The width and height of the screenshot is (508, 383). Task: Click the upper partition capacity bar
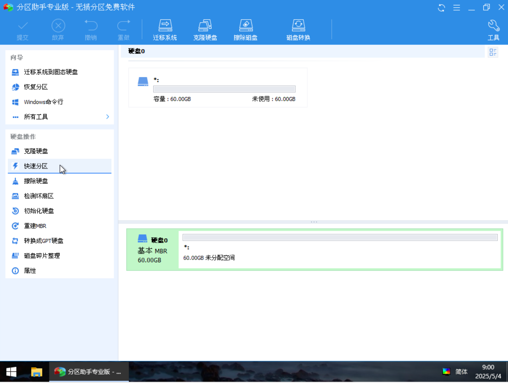point(224,89)
